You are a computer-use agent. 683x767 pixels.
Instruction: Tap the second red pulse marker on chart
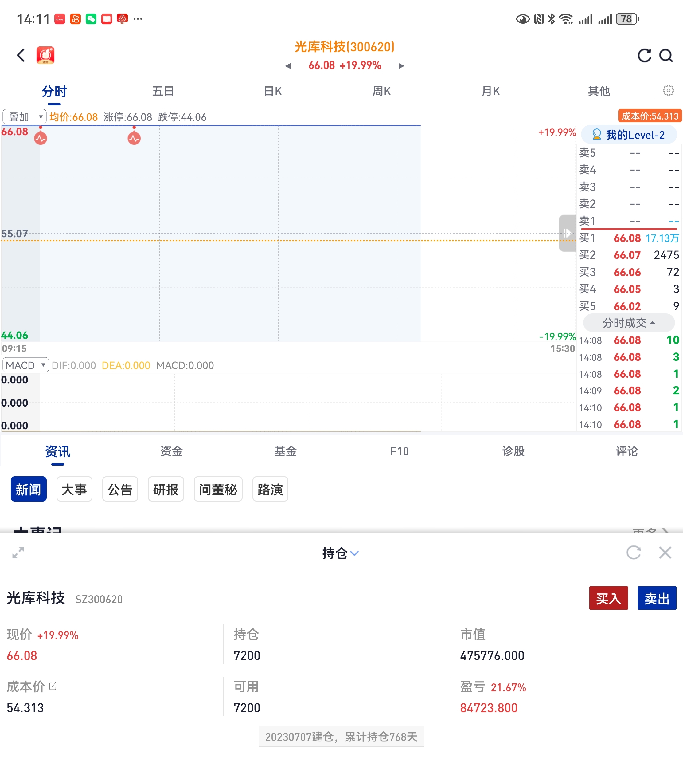tap(134, 138)
